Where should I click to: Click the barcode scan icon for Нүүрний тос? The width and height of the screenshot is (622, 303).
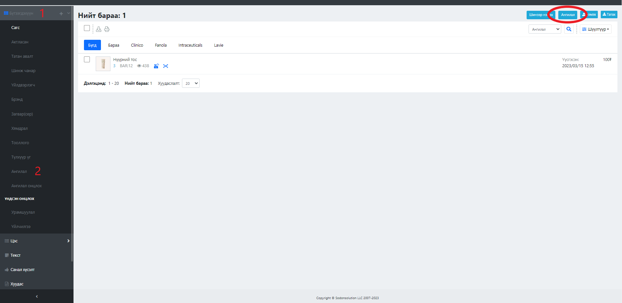click(166, 66)
